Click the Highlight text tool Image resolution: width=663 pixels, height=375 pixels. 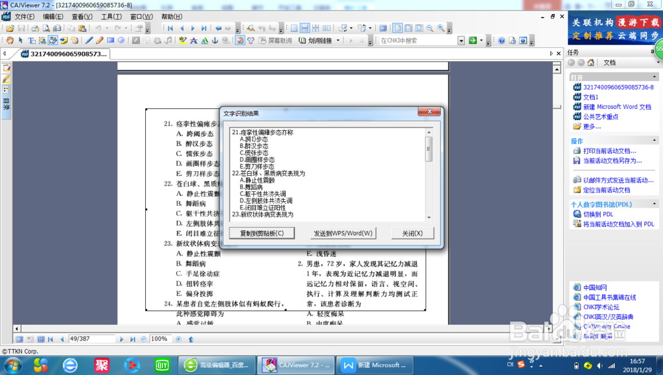coord(183,40)
